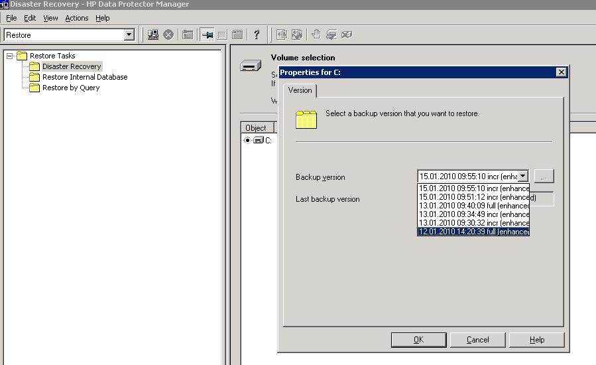
Task: Click the Backup version dropdown arrow
Action: point(523,176)
